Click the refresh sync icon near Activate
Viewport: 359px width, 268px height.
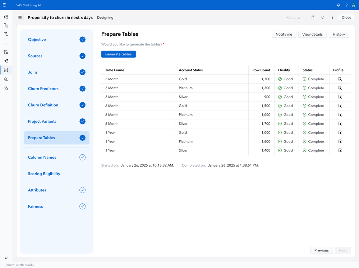coord(323,17)
